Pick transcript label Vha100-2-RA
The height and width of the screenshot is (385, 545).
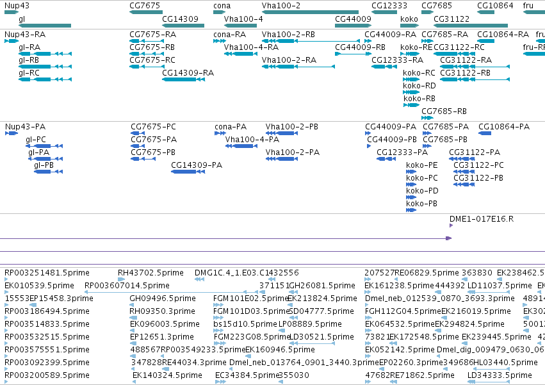pos(289,60)
